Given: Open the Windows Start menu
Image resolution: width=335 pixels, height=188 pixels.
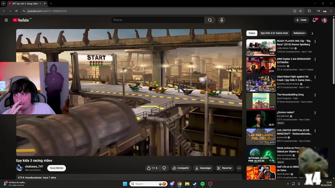Looking at the screenshot, I should [125, 184].
